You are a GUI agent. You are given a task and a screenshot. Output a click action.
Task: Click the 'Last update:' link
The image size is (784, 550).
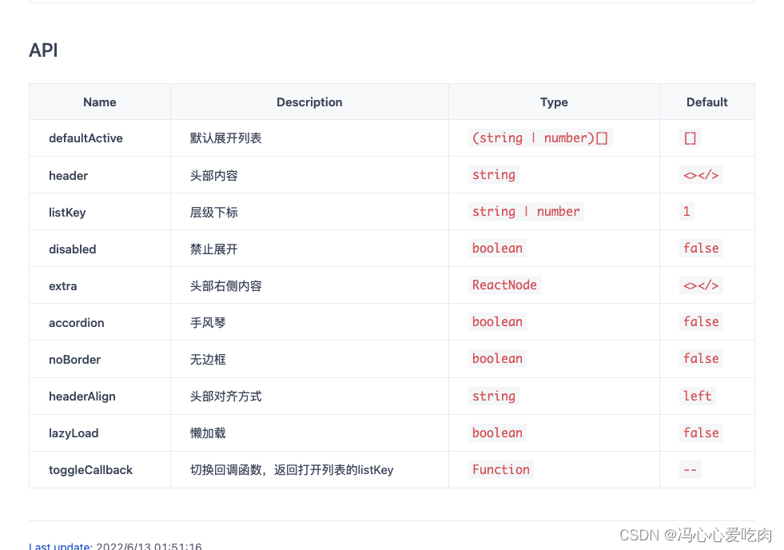click(x=61, y=546)
